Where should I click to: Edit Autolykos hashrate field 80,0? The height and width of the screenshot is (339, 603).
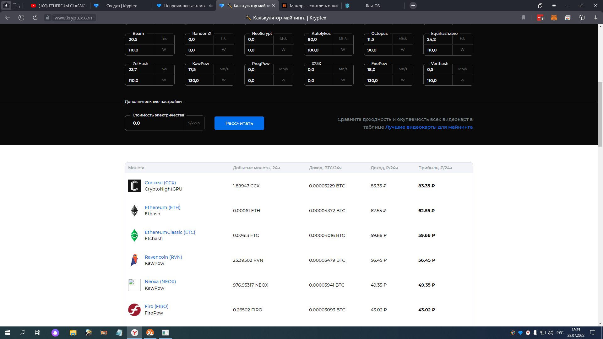(318, 40)
